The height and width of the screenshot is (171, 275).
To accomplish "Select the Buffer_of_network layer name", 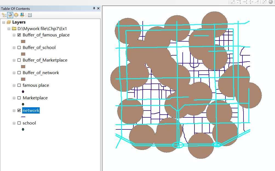I will click(x=40, y=73).
